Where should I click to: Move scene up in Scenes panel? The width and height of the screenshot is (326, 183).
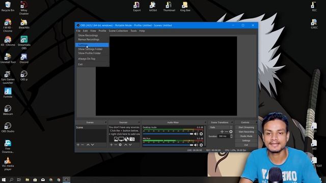tap(88, 144)
